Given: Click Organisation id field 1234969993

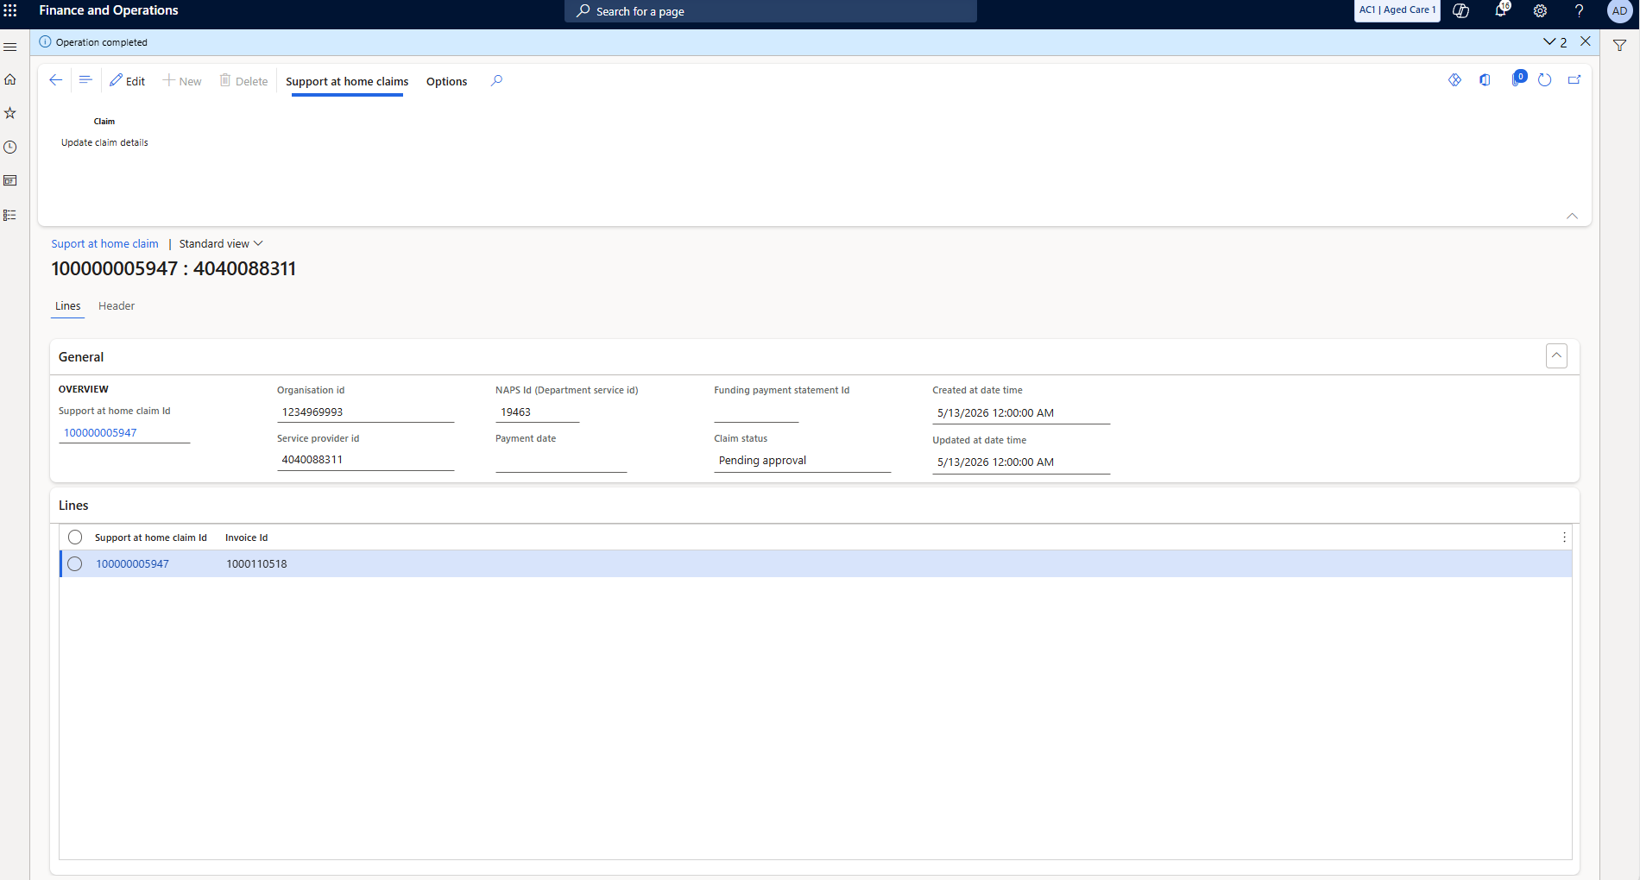Looking at the screenshot, I should 365,412.
